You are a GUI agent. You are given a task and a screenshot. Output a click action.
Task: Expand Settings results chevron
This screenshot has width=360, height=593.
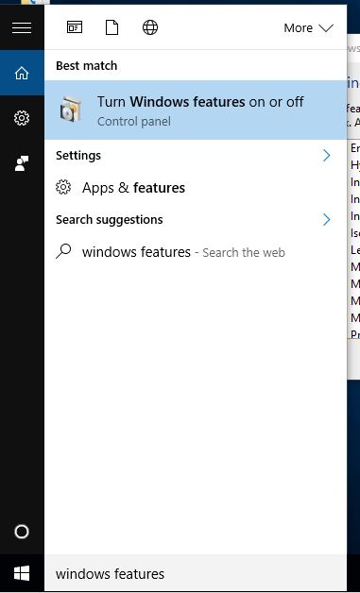(x=326, y=156)
